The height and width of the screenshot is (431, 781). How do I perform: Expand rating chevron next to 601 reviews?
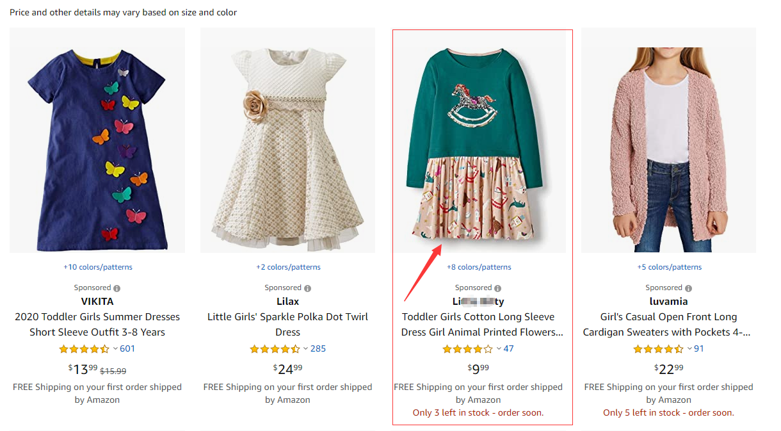point(115,349)
